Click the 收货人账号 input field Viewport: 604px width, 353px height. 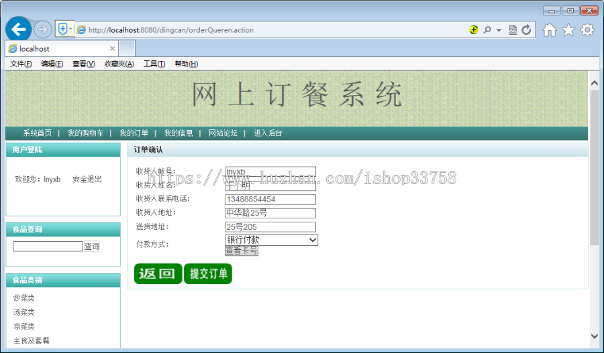270,171
